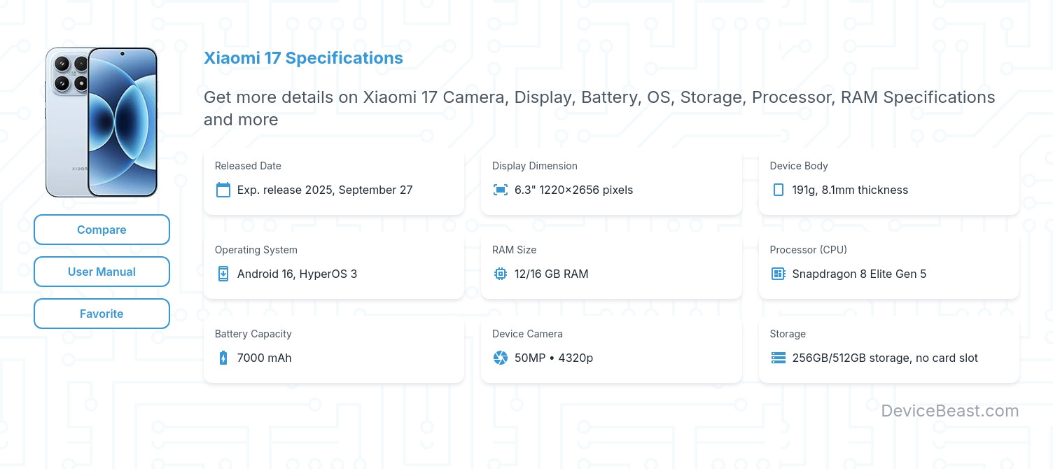The width and height of the screenshot is (1053, 469).
Task: Open the Compare option
Action: (102, 230)
